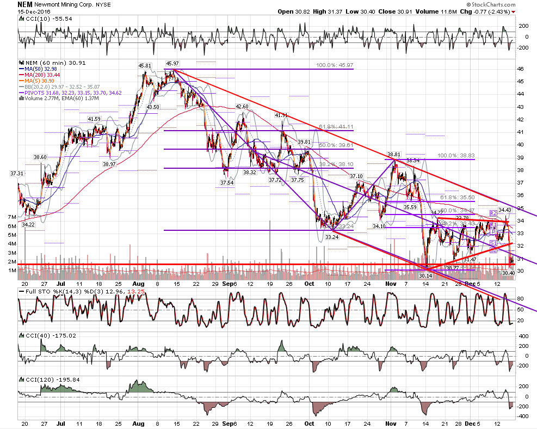Click the small icon before CCI(40)
The height and width of the screenshot is (429, 537).
[22, 335]
